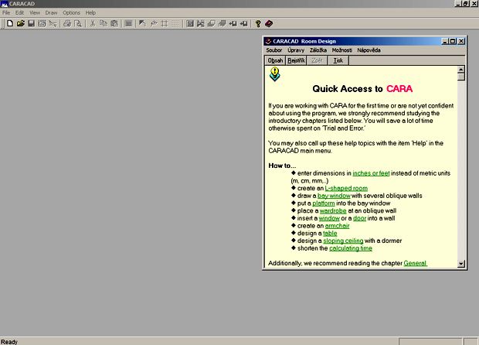Open the Draw menu

pyautogui.click(x=51, y=12)
